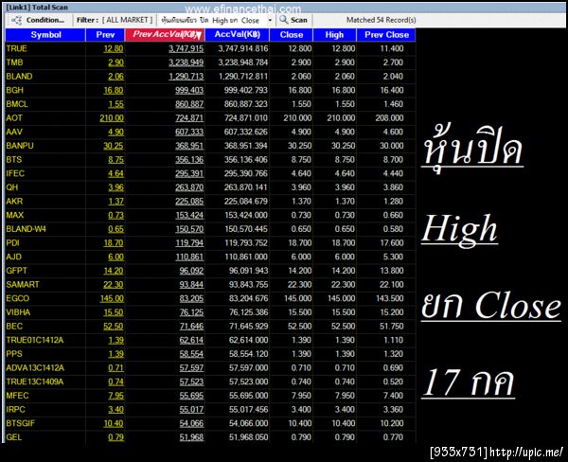This screenshot has height=462, width=568.
Task: Open the ALL MARKET filter selector
Action: [127, 20]
